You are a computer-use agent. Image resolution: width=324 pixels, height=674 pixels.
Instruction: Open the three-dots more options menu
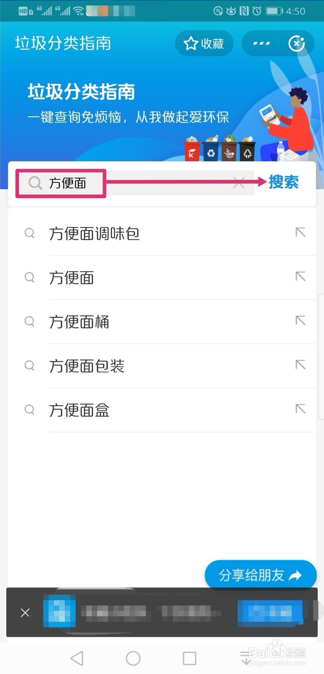261,43
